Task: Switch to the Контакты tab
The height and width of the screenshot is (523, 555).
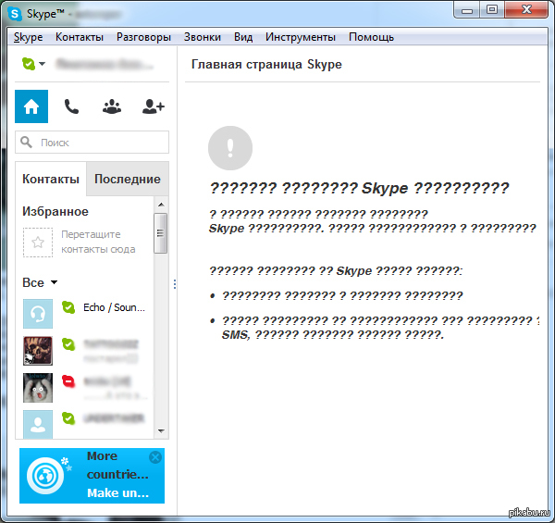Action: (x=51, y=179)
